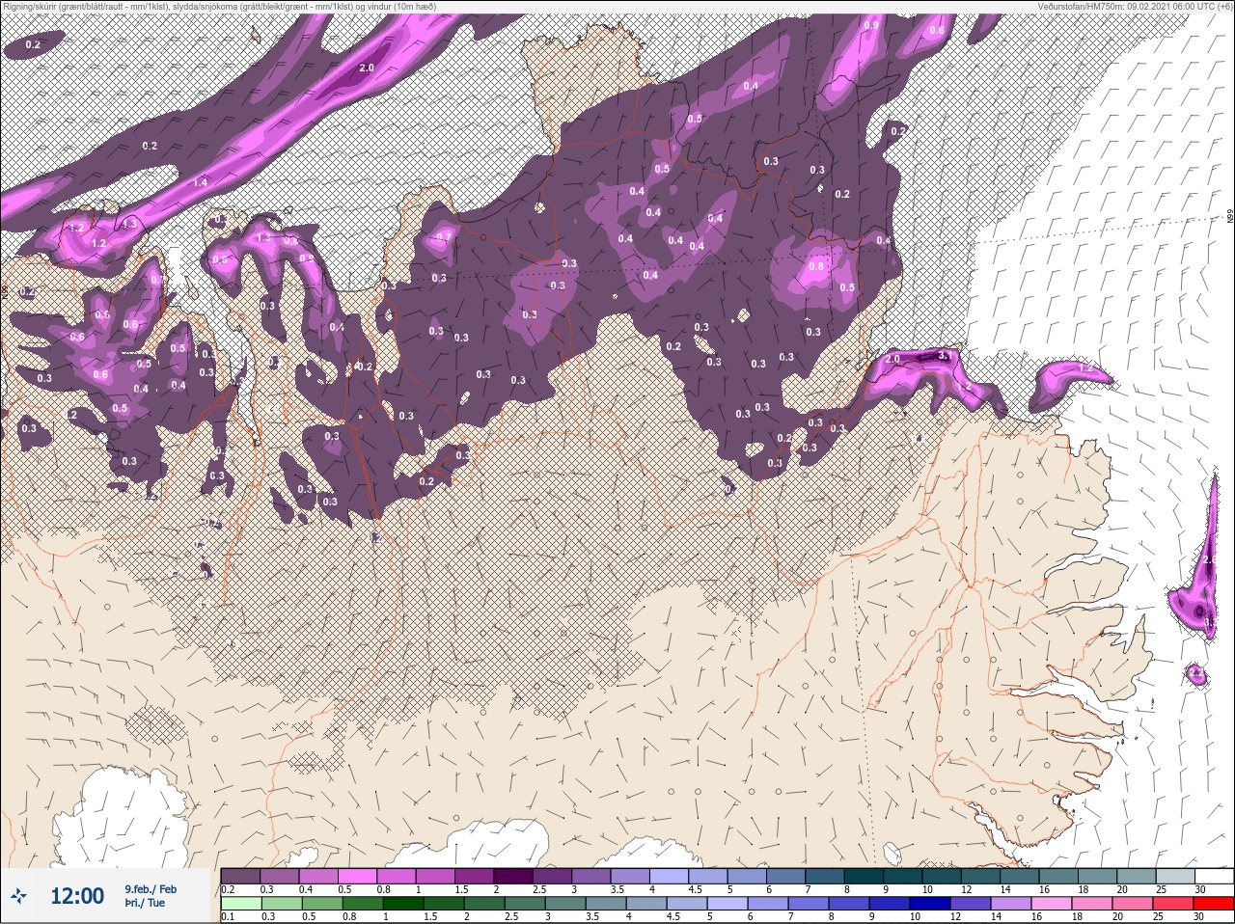Click the '12' label under top legend row
1235x924 pixels.
click(x=967, y=889)
